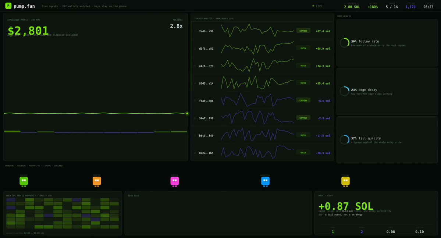Click the 2.80 SOL balance in header
The width and height of the screenshot is (441, 238).
352,7
